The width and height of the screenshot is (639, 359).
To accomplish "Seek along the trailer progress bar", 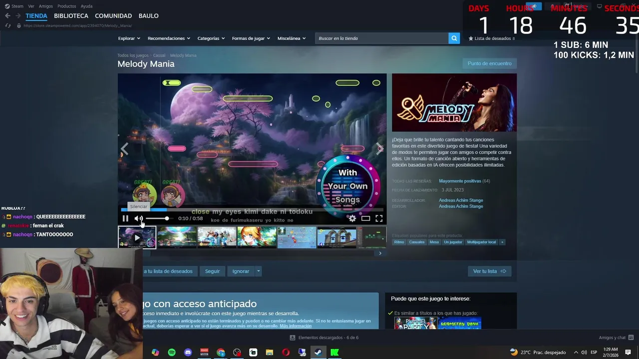I will [x=252, y=210].
